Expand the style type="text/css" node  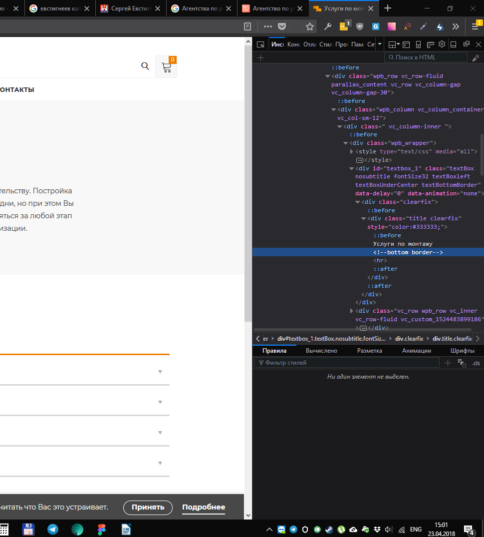352,152
